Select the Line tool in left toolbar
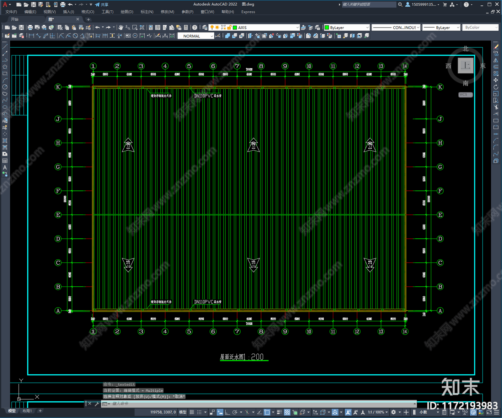 click(5, 46)
